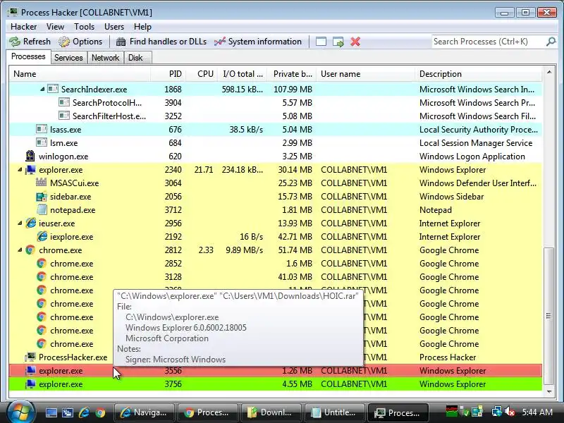
Task: Open the Windows Start orb
Action: coord(20,412)
